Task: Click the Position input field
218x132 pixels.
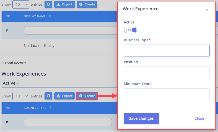Action: click(167, 72)
